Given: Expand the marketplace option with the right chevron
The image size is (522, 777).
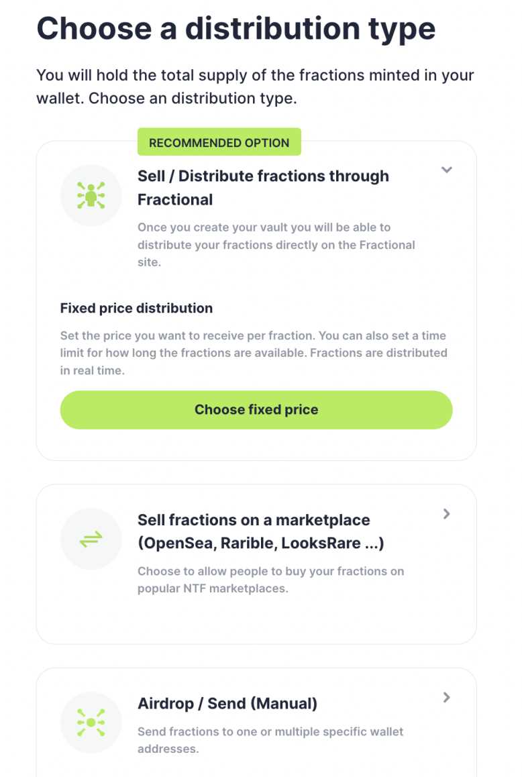Looking at the screenshot, I should pos(446,514).
